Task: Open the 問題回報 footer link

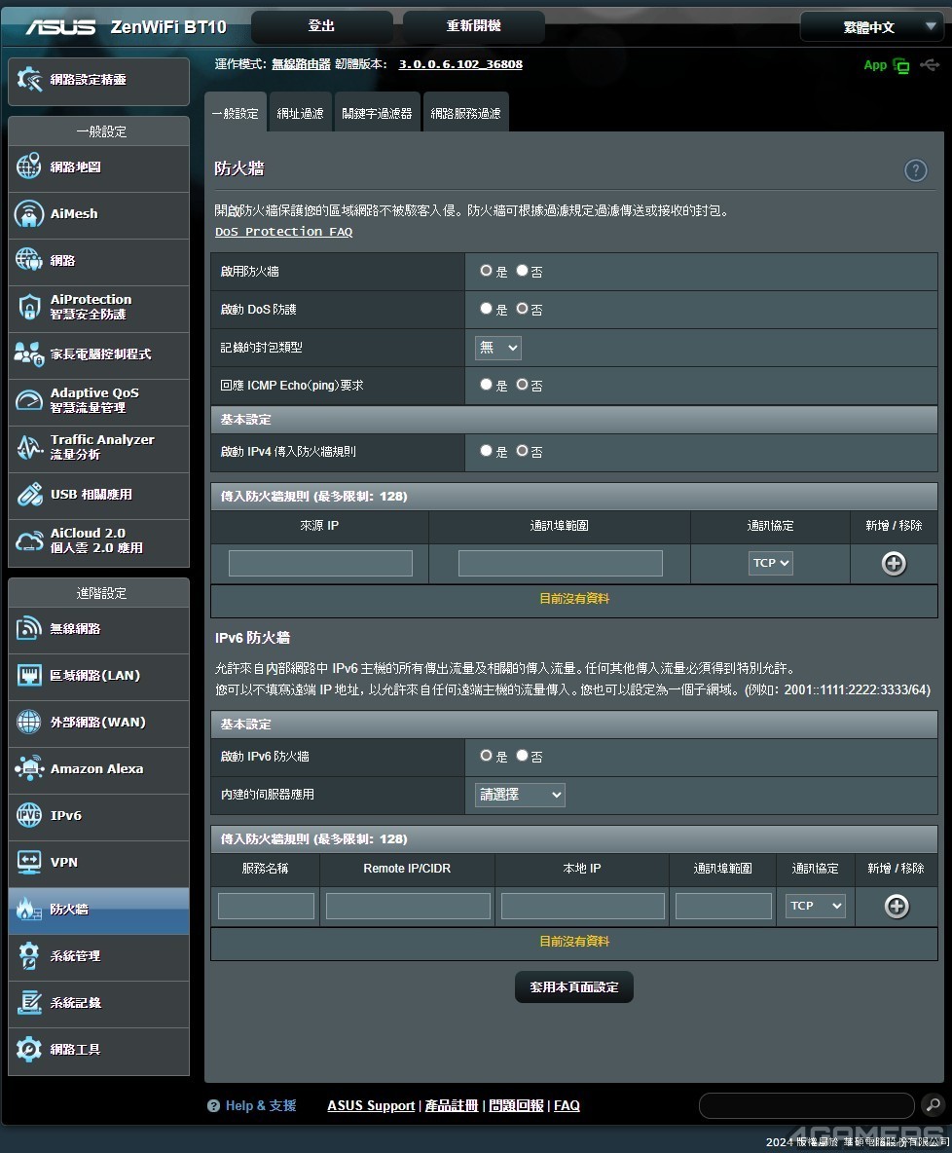Action: coord(516,1105)
